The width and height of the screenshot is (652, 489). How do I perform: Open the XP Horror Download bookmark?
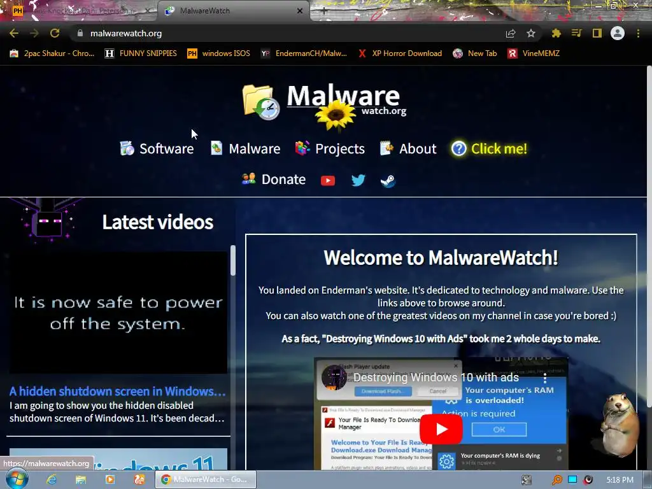400,53
